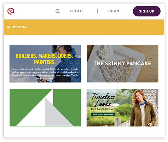This screenshot has height=142, width=168.
Task: Open search with the magnifying glass icon
Action: (x=58, y=11)
